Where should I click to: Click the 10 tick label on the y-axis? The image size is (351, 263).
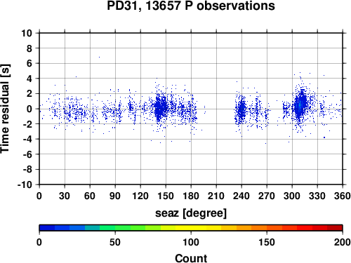pyautogui.click(x=27, y=33)
